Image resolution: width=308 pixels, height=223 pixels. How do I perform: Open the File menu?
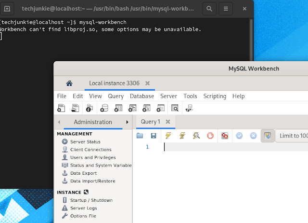(62, 96)
